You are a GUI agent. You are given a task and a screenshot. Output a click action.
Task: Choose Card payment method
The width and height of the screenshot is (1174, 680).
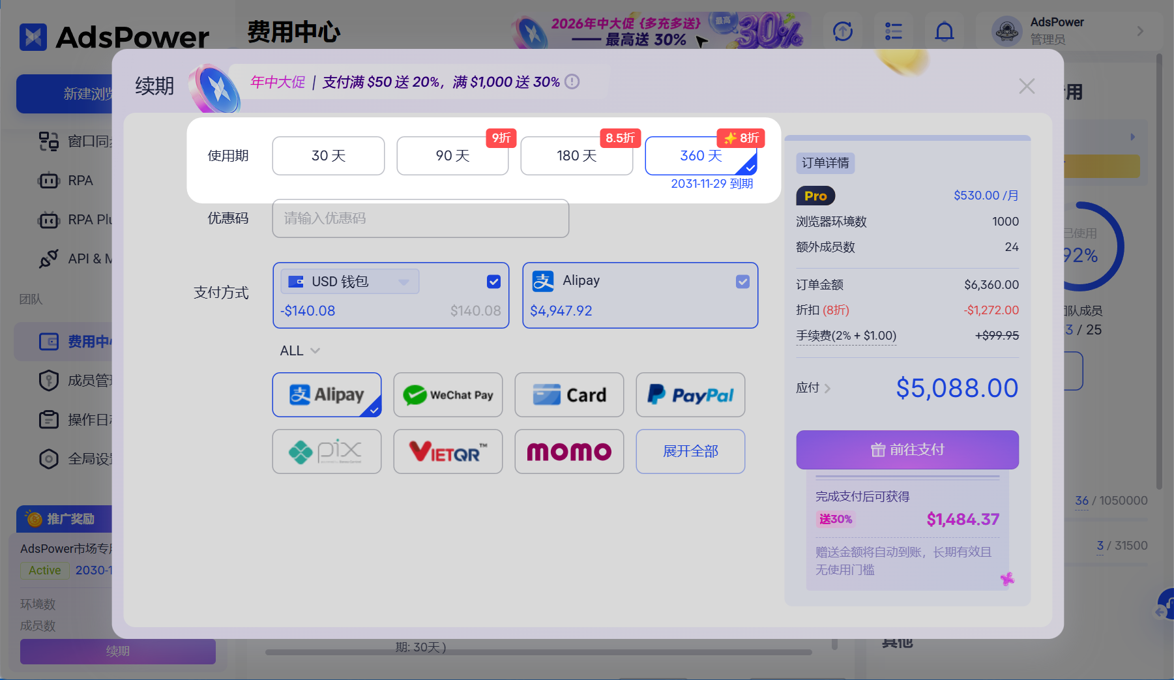pos(569,394)
